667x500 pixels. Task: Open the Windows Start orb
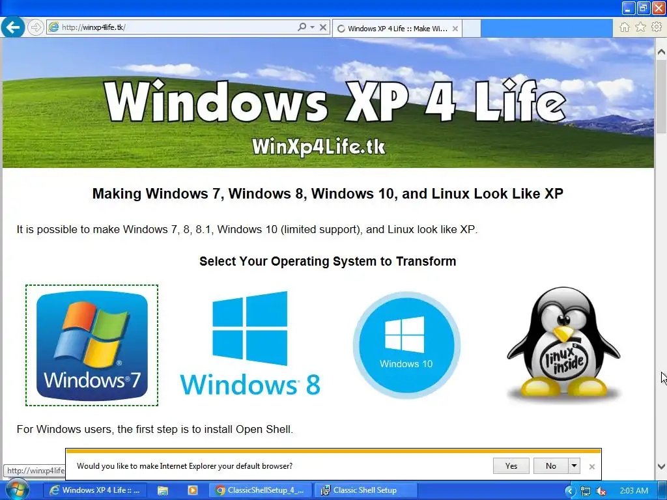click(18, 490)
